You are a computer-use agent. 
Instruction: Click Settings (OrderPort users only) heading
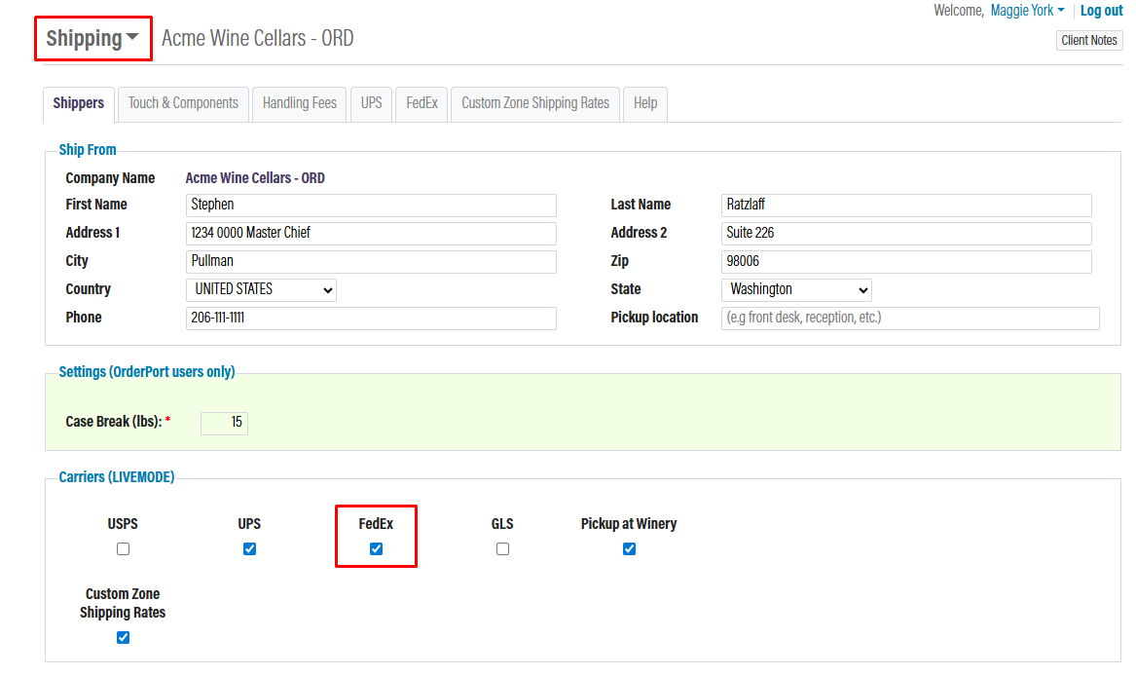[x=147, y=372]
